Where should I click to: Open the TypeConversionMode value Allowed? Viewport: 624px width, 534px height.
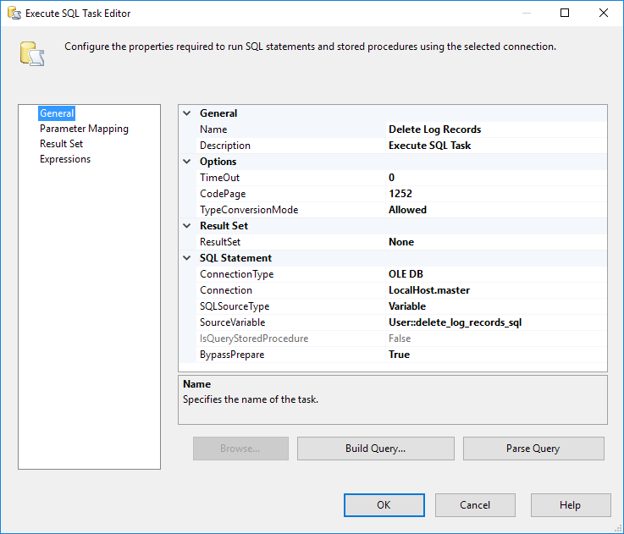coord(496,210)
